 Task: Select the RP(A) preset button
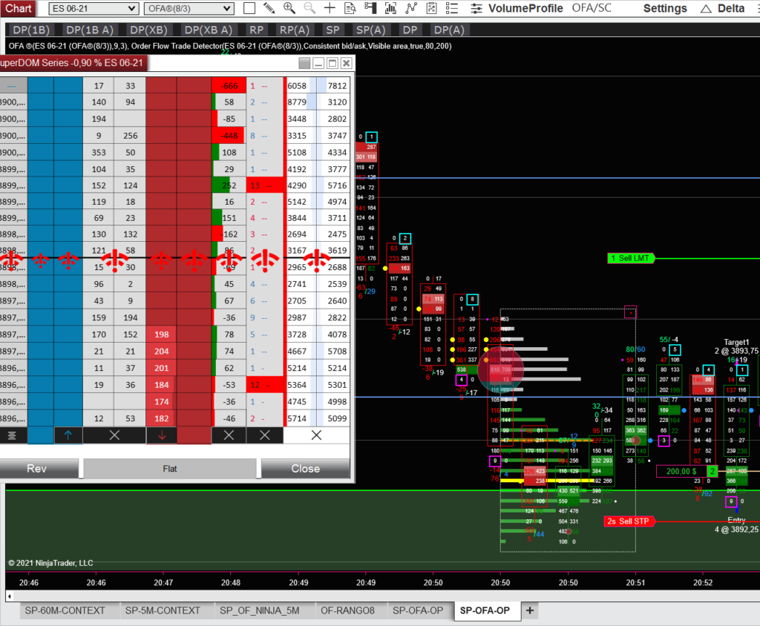295,30
